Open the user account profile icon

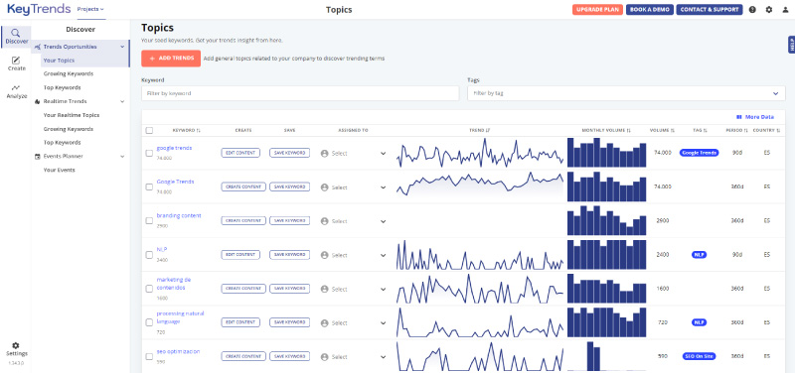point(786,10)
